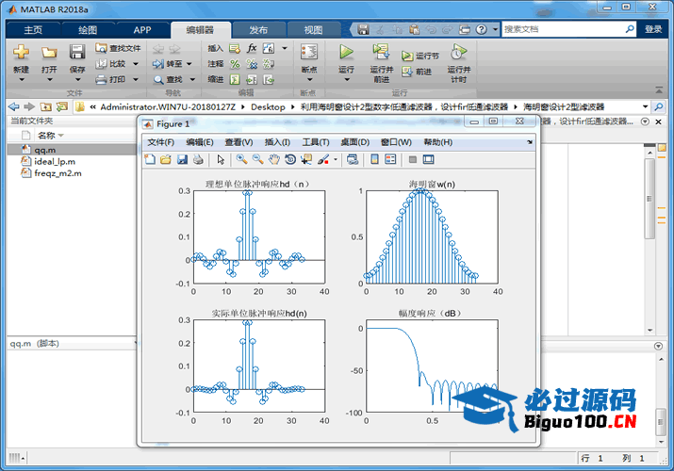The width and height of the screenshot is (674, 471).
Task: Save the figure via Figure 1 toolbar
Action: coord(182,159)
